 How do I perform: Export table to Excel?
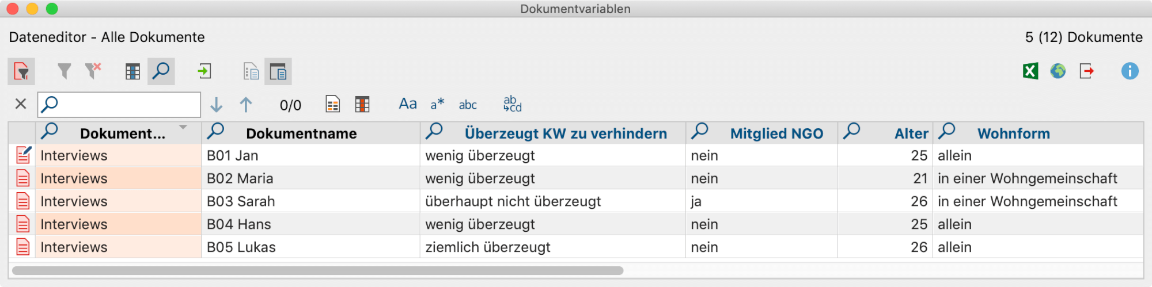click(1030, 71)
